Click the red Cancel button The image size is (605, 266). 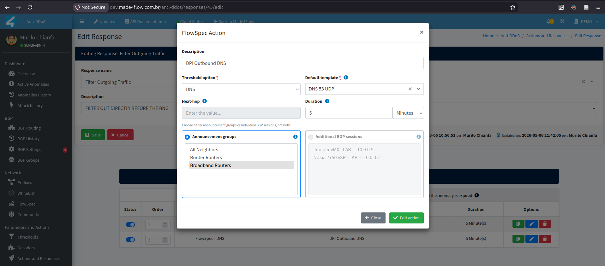tap(120, 135)
